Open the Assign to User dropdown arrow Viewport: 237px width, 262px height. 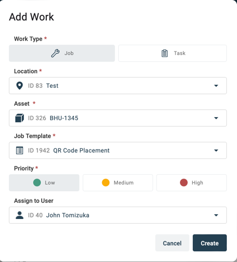pos(216,215)
